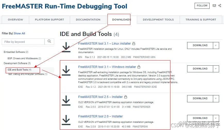Click the 345.5 MB file size text
This screenshot has height=130, width=224.
tap(127, 87)
